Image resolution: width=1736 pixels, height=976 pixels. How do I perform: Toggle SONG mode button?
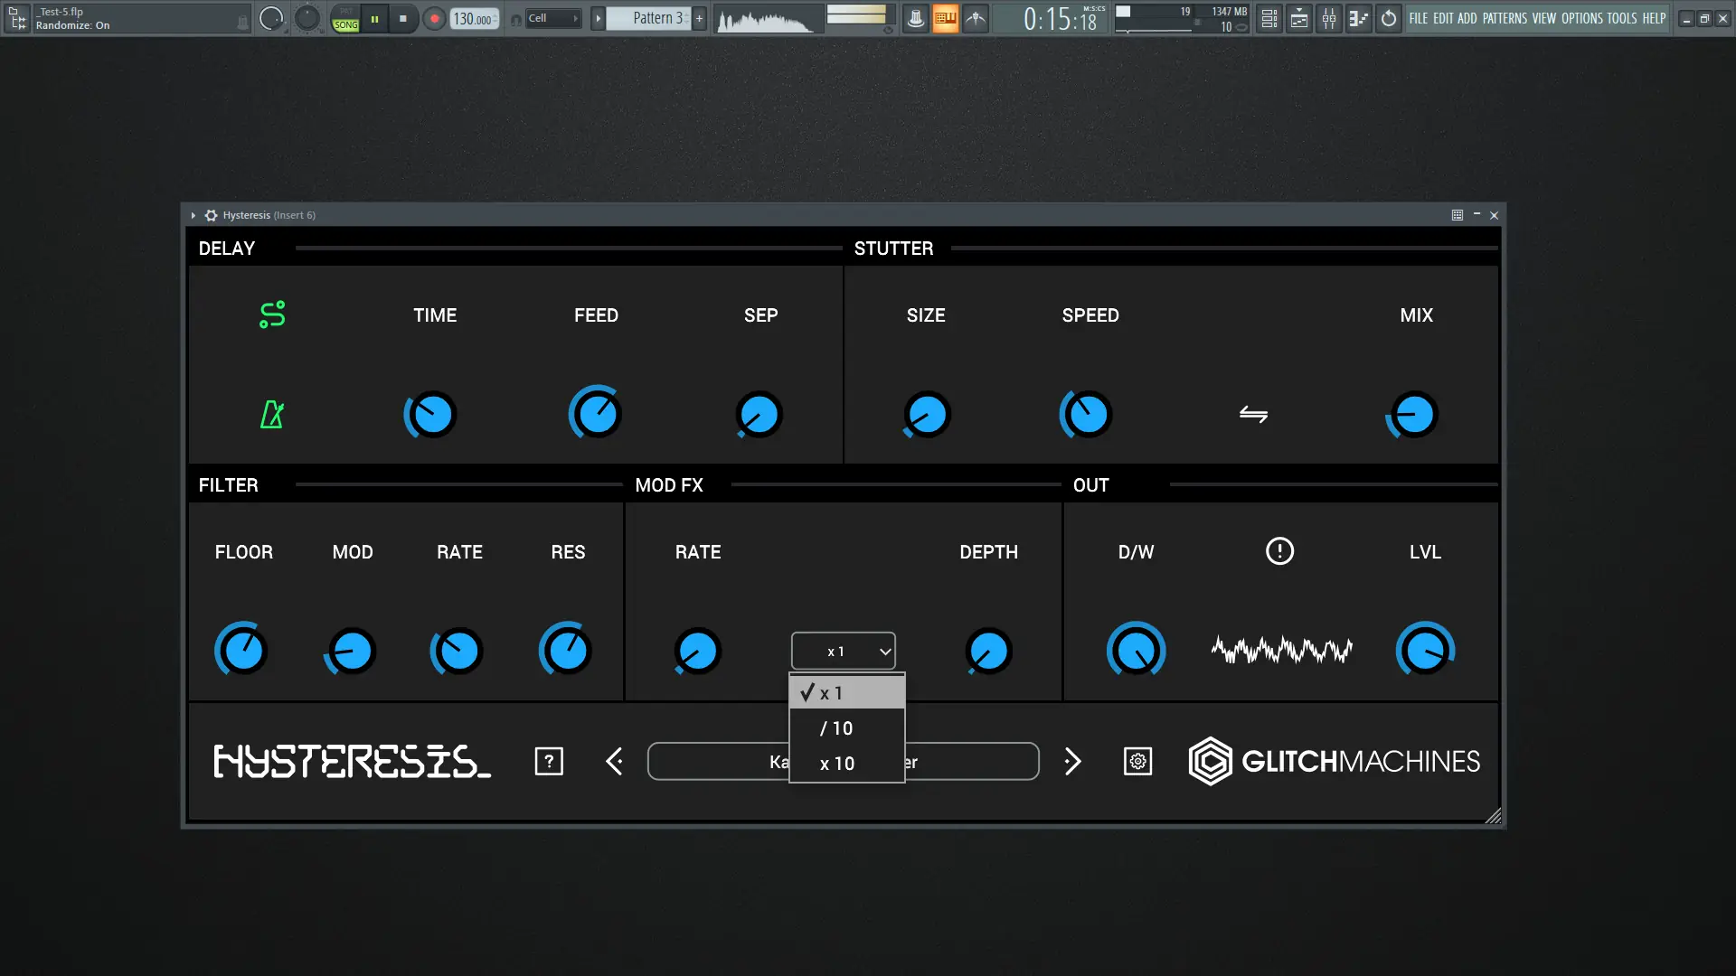[x=345, y=24]
